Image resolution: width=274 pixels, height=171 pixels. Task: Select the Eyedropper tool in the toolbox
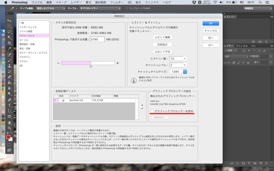click(x=10, y=49)
